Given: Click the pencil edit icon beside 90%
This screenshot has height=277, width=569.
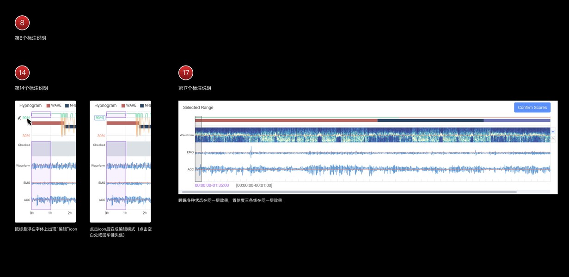Looking at the screenshot, I should click(x=19, y=118).
